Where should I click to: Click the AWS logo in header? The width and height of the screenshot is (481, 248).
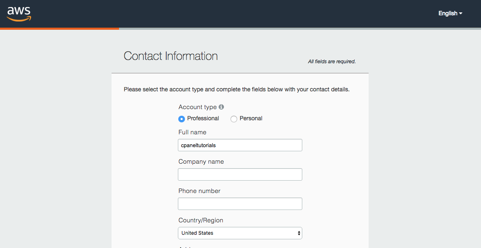(19, 14)
